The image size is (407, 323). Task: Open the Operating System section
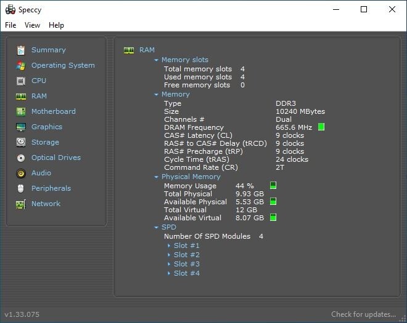pos(63,65)
